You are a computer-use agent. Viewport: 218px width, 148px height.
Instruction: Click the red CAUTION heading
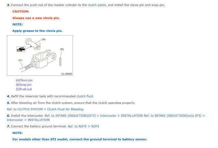pyautogui.click(x=20, y=11)
